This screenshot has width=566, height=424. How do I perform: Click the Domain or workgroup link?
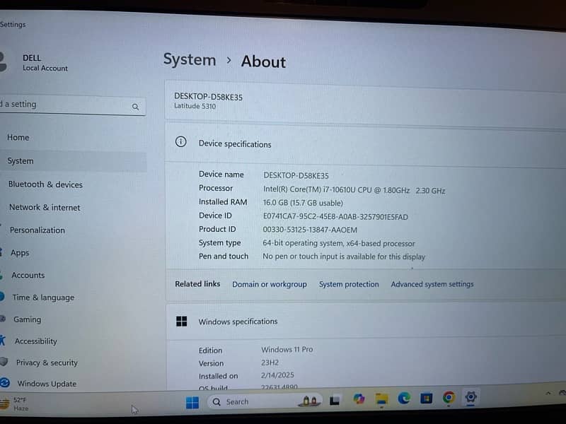(270, 284)
